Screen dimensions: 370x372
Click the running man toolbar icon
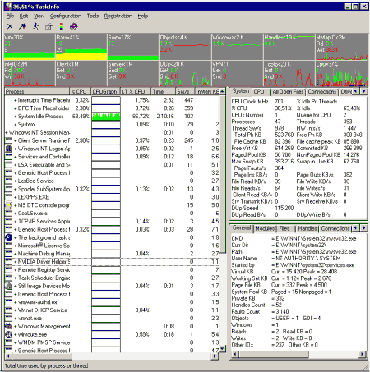tap(35, 26)
